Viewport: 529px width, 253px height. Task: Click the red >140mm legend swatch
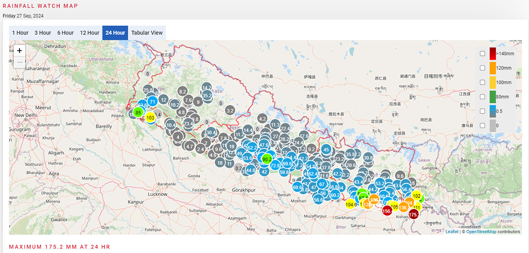click(x=493, y=53)
